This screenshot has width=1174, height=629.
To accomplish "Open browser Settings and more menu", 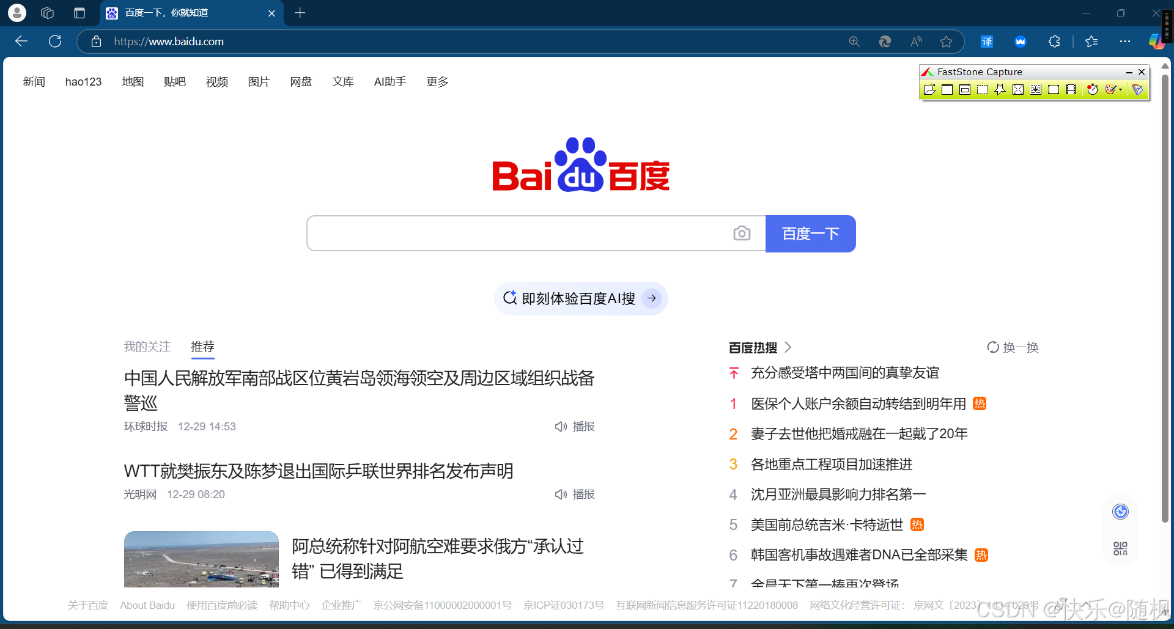I will [x=1125, y=42].
